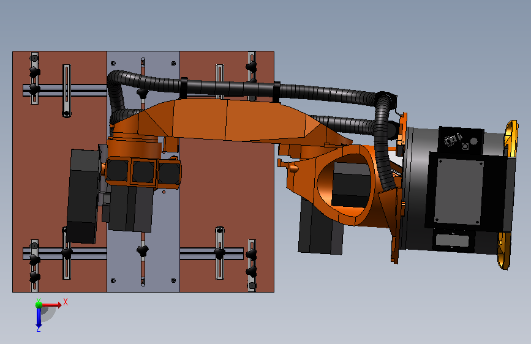The image size is (531, 344).
Task: Click the green Y axis ball at the triad origin
Action: pyautogui.click(x=39, y=304)
